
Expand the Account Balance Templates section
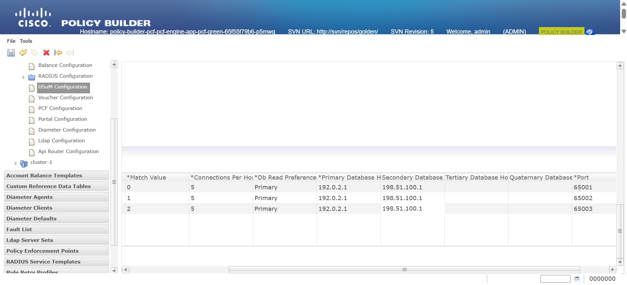pos(56,175)
